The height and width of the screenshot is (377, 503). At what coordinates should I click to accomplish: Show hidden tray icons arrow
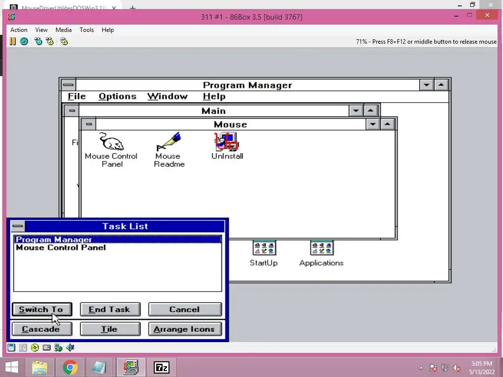[x=421, y=368]
